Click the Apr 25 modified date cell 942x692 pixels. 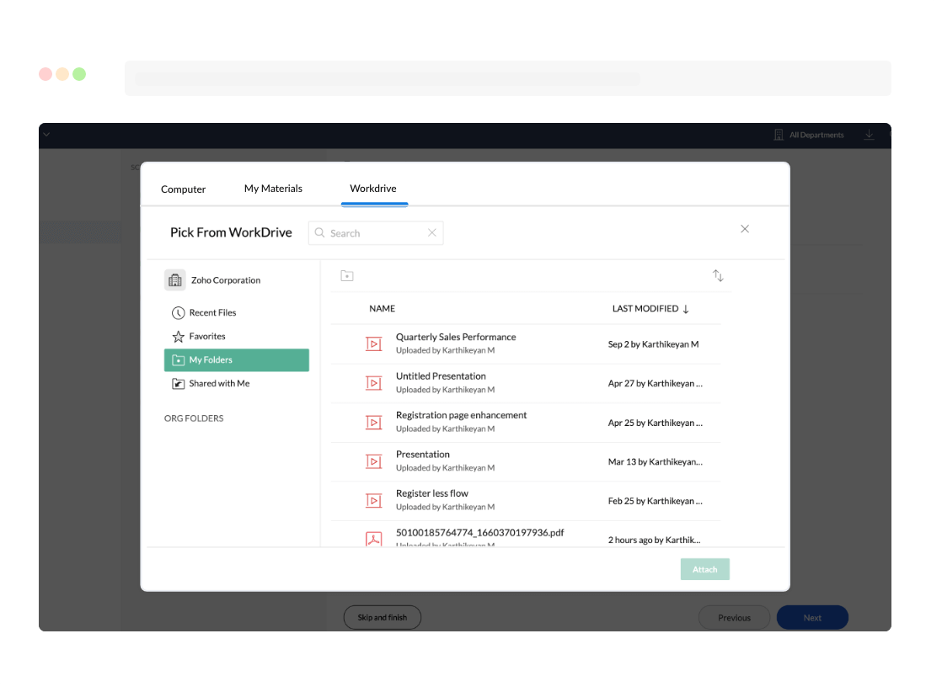pyautogui.click(x=655, y=423)
